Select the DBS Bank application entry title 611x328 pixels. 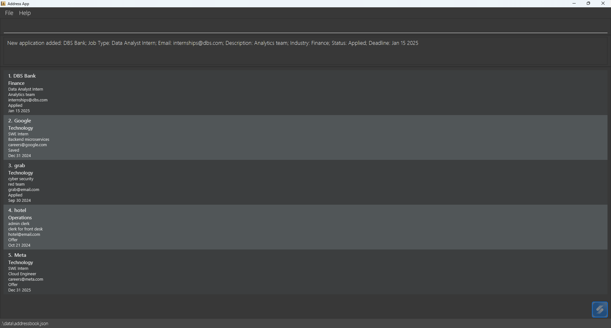pyautogui.click(x=22, y=76)
